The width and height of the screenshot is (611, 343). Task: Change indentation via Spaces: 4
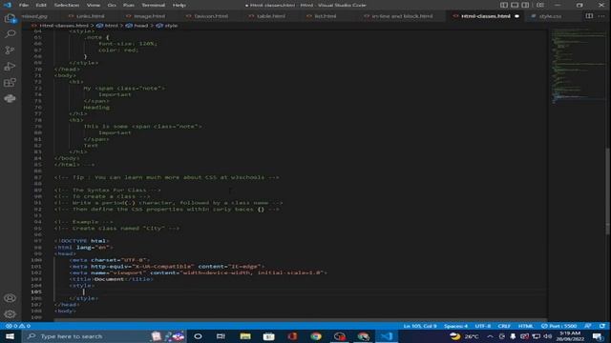coord(455,326)
